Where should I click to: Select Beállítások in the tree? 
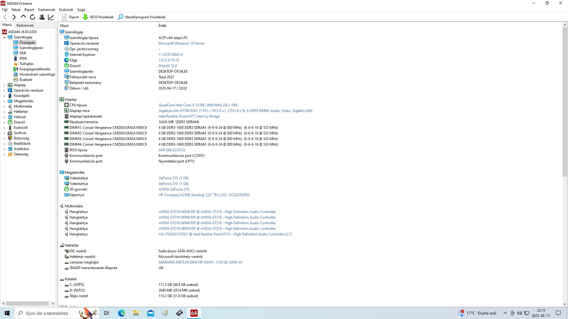click(x=22, y=144)
